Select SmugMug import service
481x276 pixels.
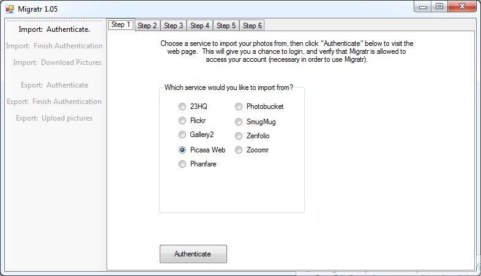[x=239, y=121]
